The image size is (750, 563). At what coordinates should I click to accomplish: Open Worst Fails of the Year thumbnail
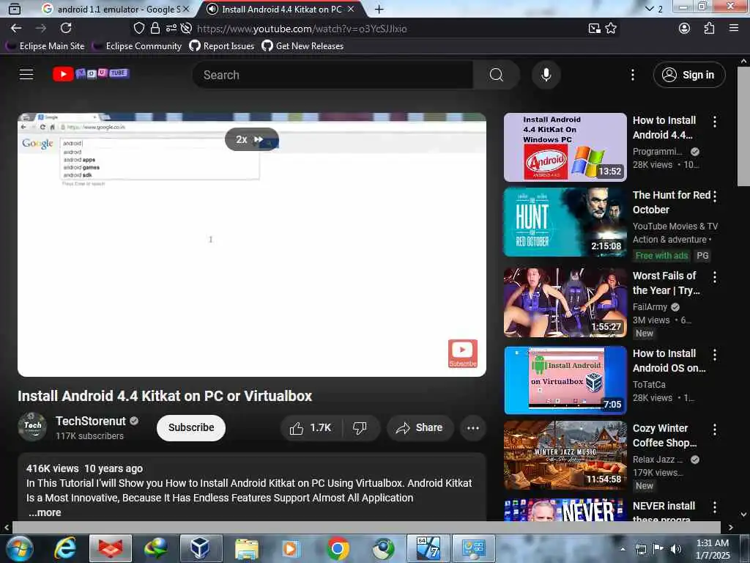[x=565, y=302]
